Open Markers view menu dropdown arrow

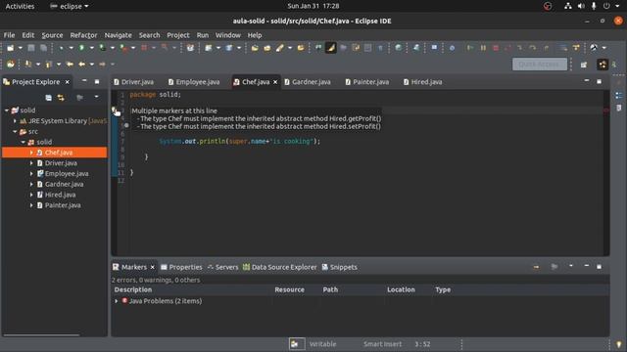[x=571, y=266]
